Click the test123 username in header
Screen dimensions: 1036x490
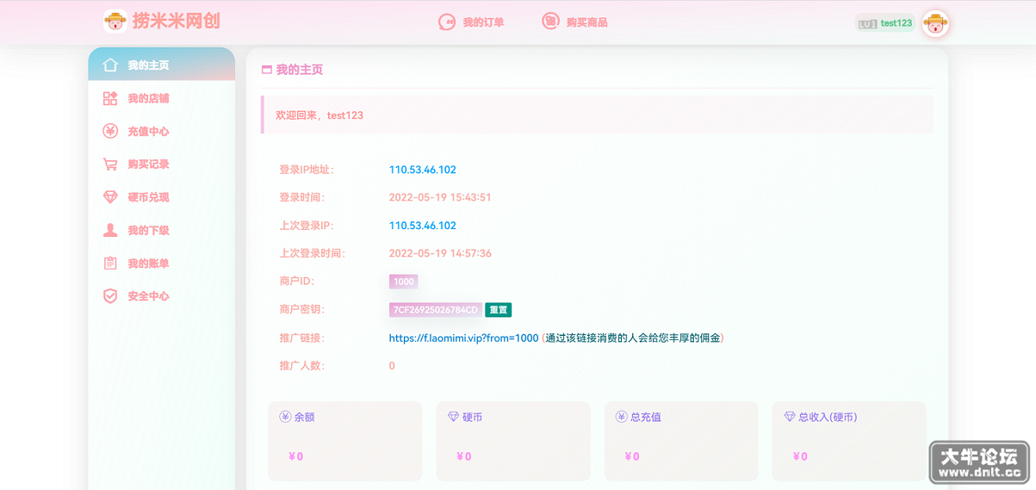[896, 24]
